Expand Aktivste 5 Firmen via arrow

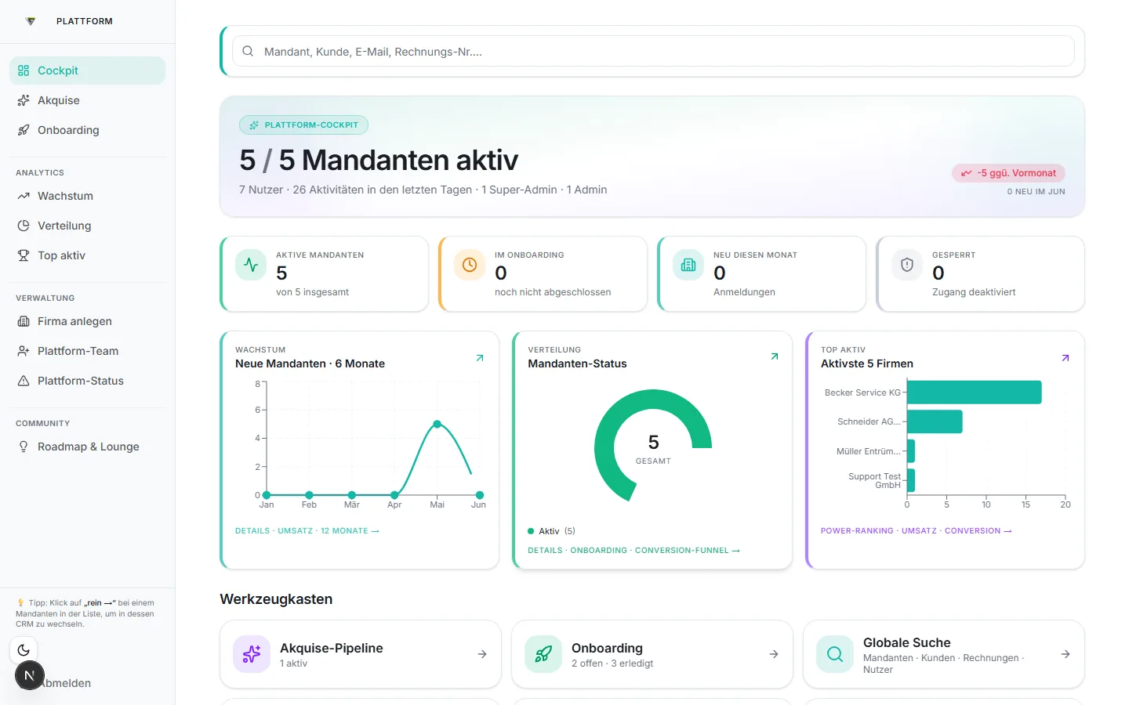[x=1065, y=358]
